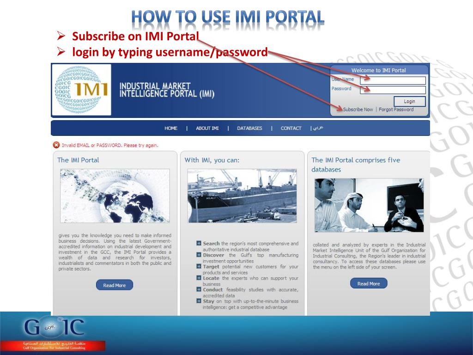The height and width of the screenshot is (355, 473).
Task: Click the 'Welcome to IMI Portal' header
Action: [x=379, y=70]
